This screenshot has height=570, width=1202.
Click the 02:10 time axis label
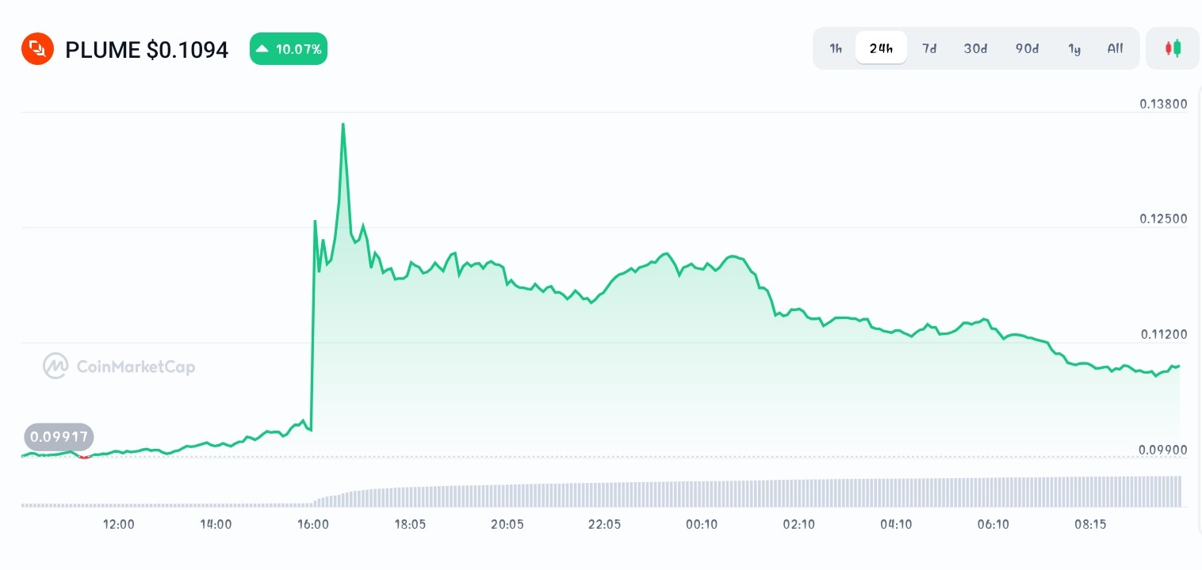click(x=798, y=524)
